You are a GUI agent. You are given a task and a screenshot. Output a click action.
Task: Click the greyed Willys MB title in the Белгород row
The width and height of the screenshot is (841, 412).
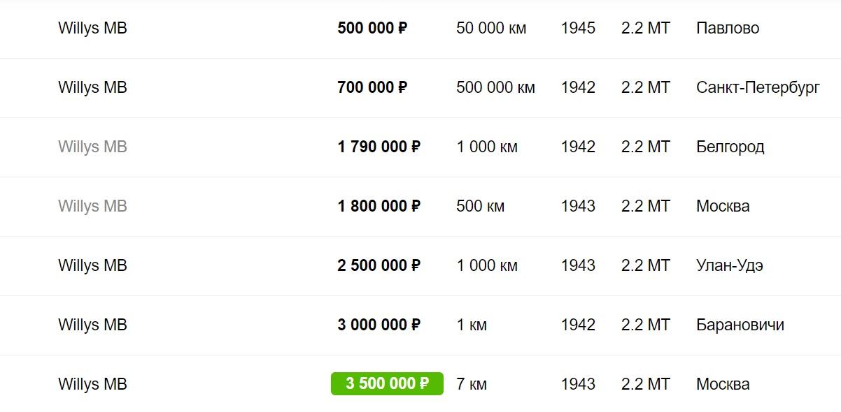pos(92,147)
